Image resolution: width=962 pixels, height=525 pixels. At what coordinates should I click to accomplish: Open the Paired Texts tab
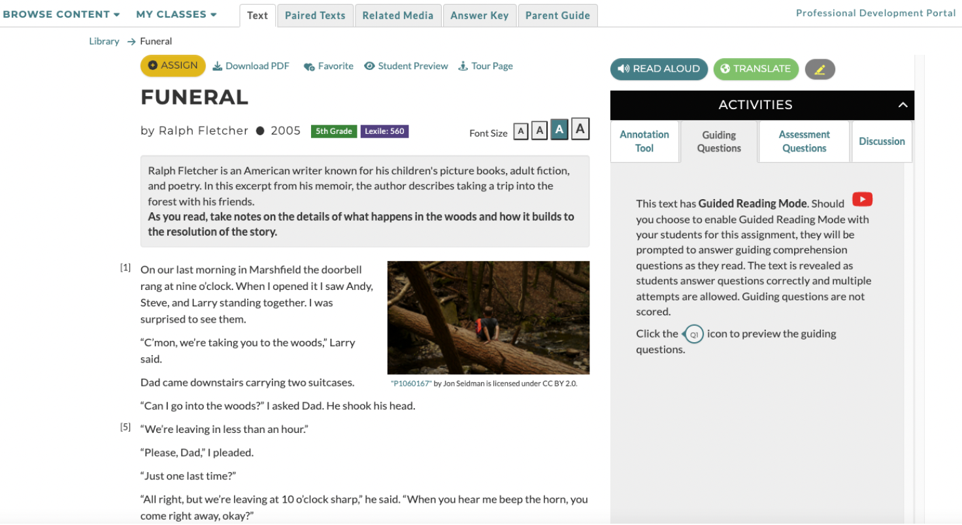pos(315,16)
